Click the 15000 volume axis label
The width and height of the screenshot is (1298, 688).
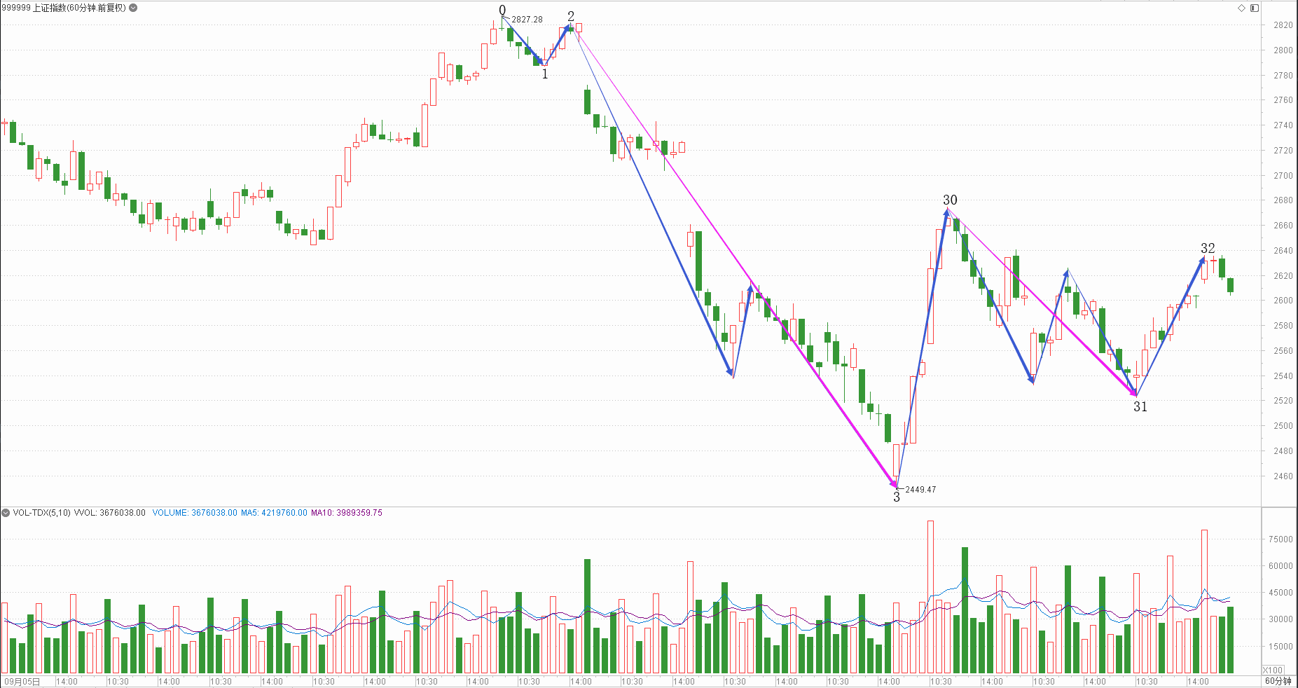click(1280, 647)
